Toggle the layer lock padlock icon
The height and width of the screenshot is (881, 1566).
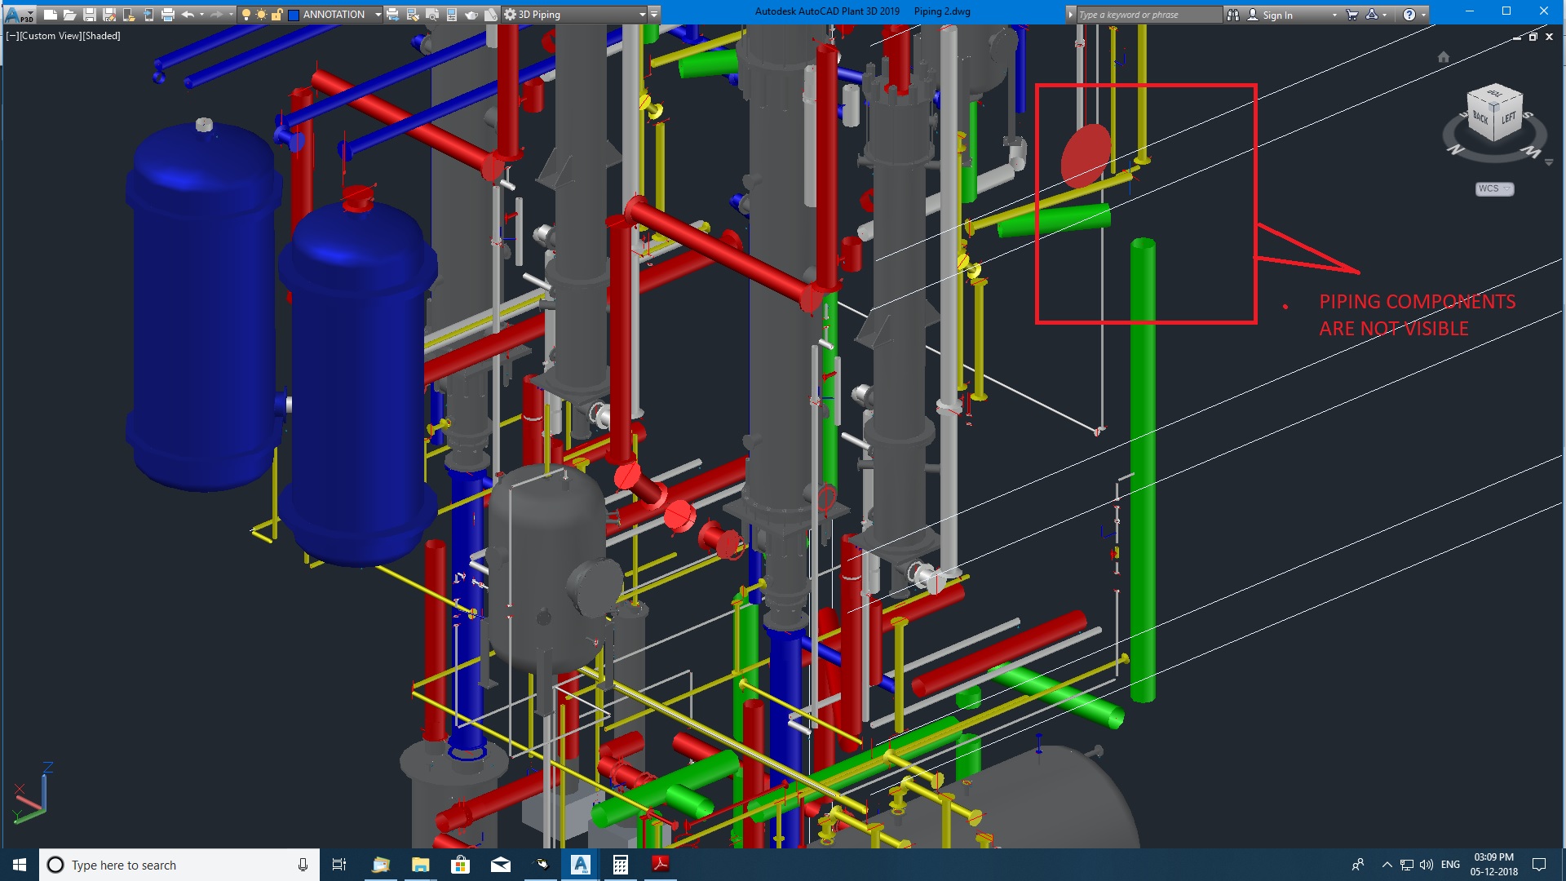pyautogui.click(x=276, y=15)
